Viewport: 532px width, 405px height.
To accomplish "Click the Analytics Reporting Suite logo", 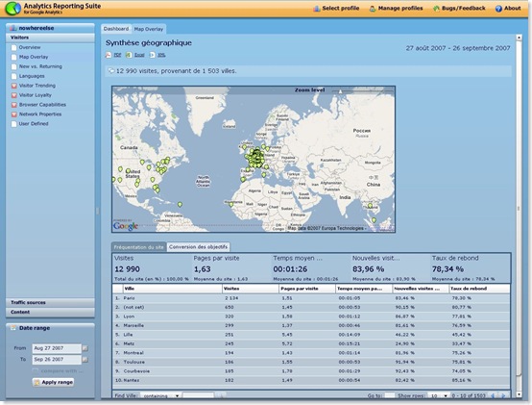I will [12, 8].
